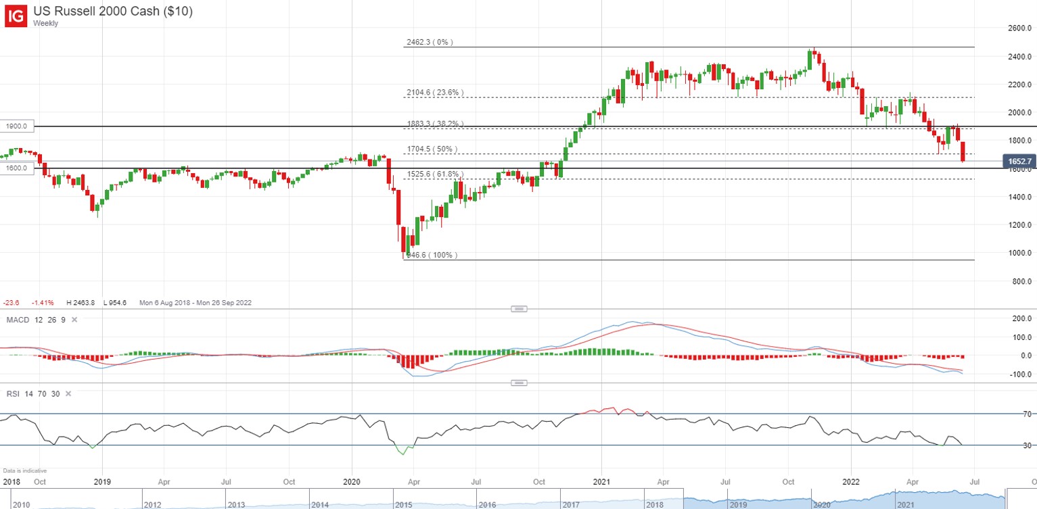Click the 1525.6 (61.8%) Fibonacci label
This screenshot has height=509, width=1037.
tap(435, 174)
